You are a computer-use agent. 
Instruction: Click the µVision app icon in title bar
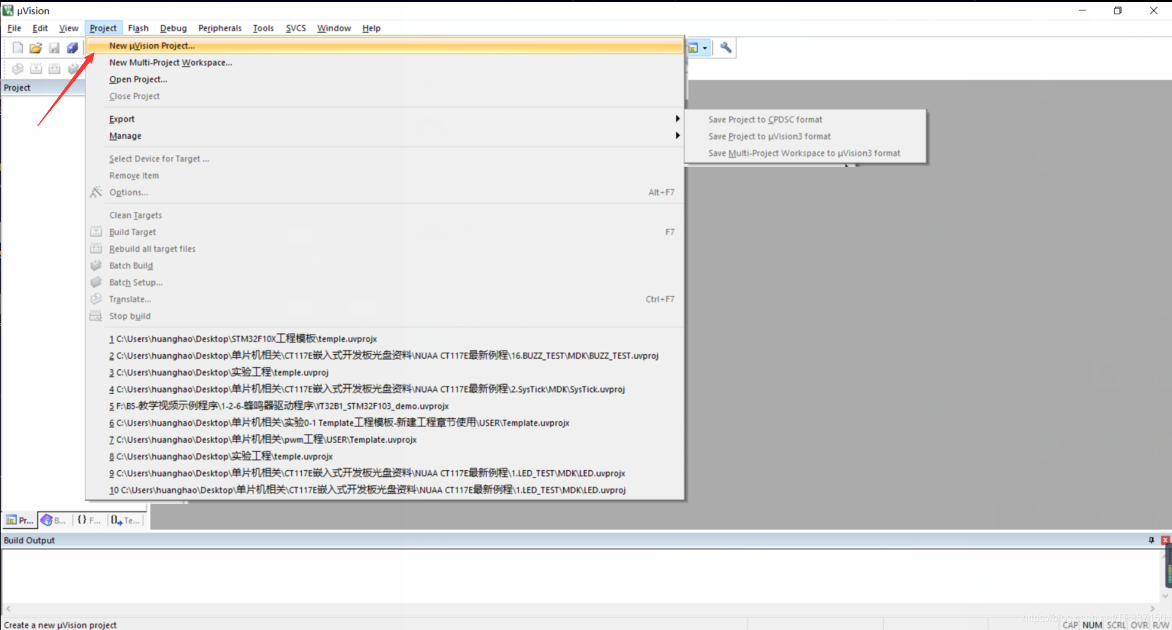tap(8, 10)
